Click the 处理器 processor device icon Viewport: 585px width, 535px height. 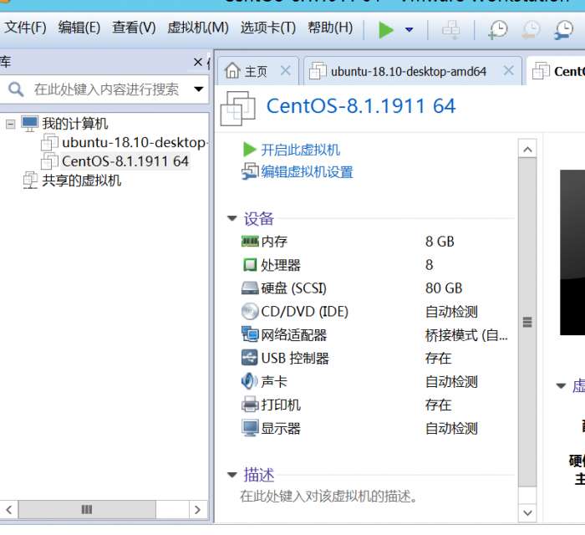pos(250,265)
